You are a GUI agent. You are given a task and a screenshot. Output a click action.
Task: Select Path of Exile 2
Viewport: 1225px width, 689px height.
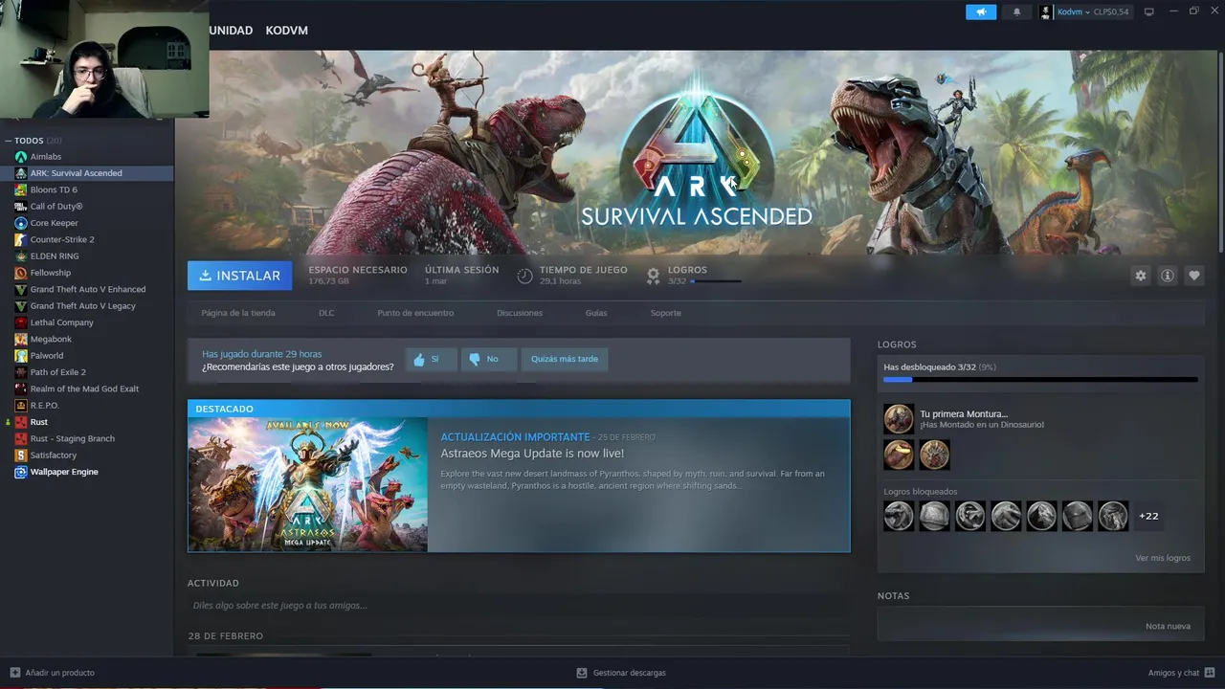[x=58, y=372]
